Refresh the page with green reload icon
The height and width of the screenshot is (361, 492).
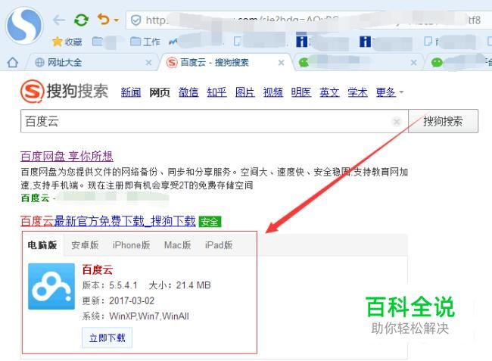coord(81,20)
